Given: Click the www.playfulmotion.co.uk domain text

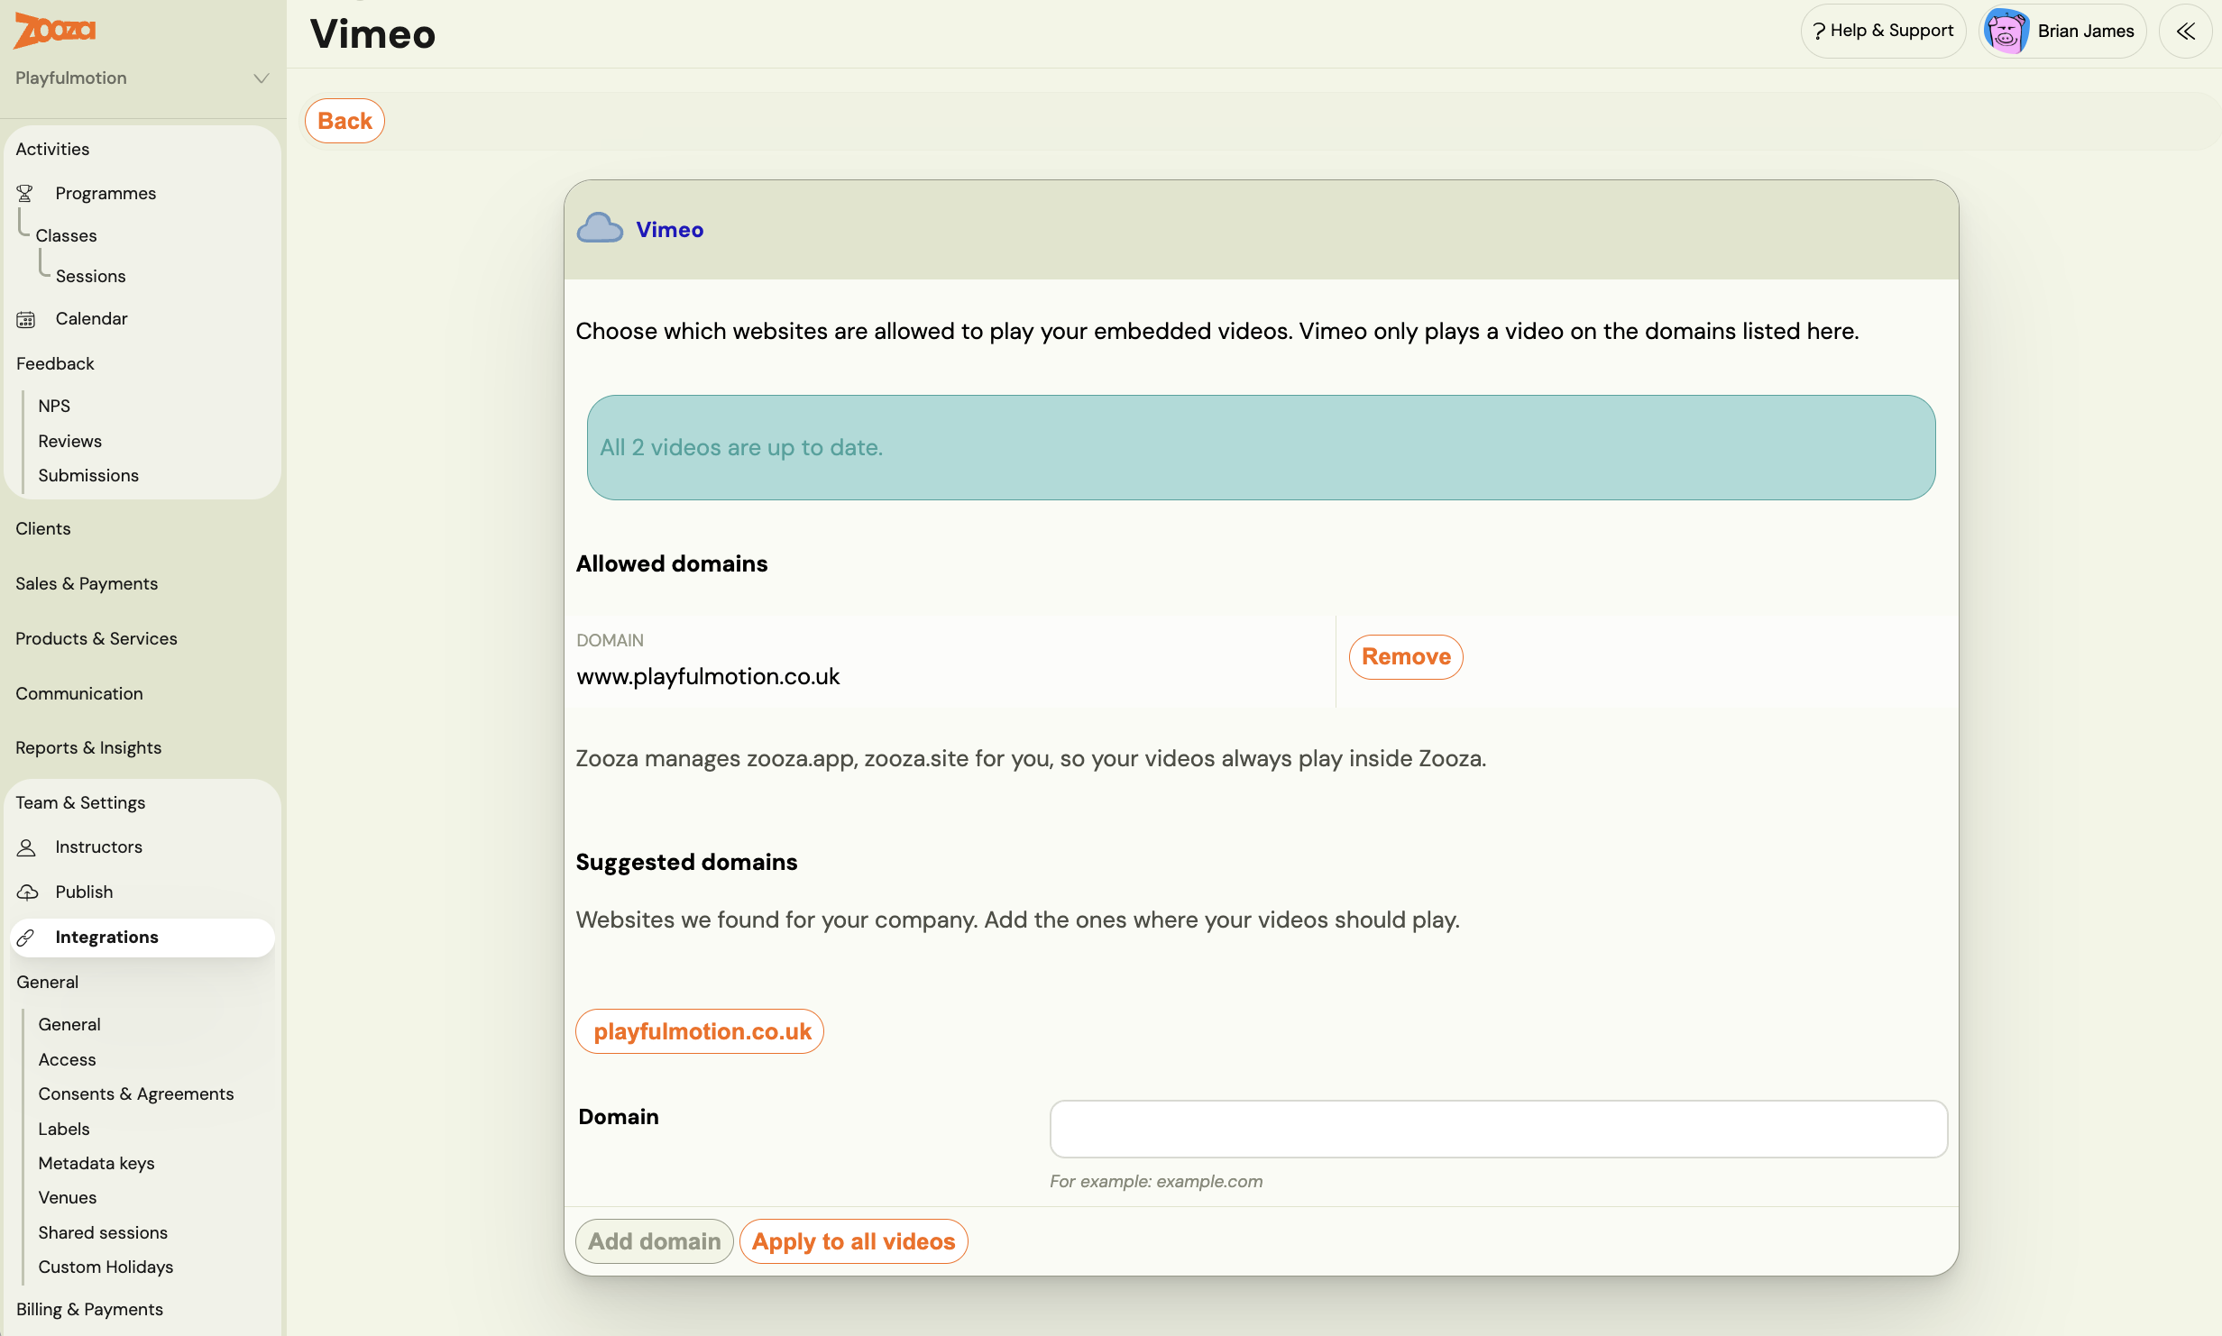Looking at the screenshot, I should (708, 676).
